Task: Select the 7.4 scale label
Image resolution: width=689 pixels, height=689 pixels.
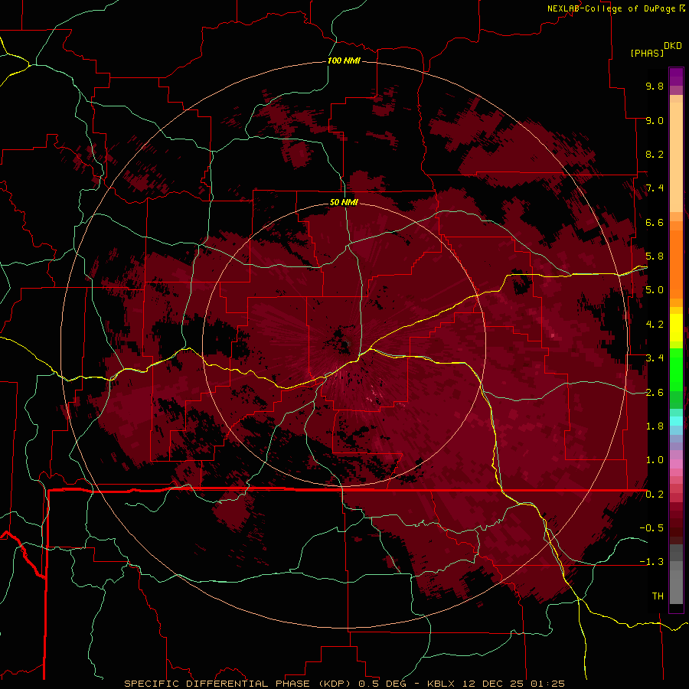Action: pyautogui.click(x=655, y=188)
